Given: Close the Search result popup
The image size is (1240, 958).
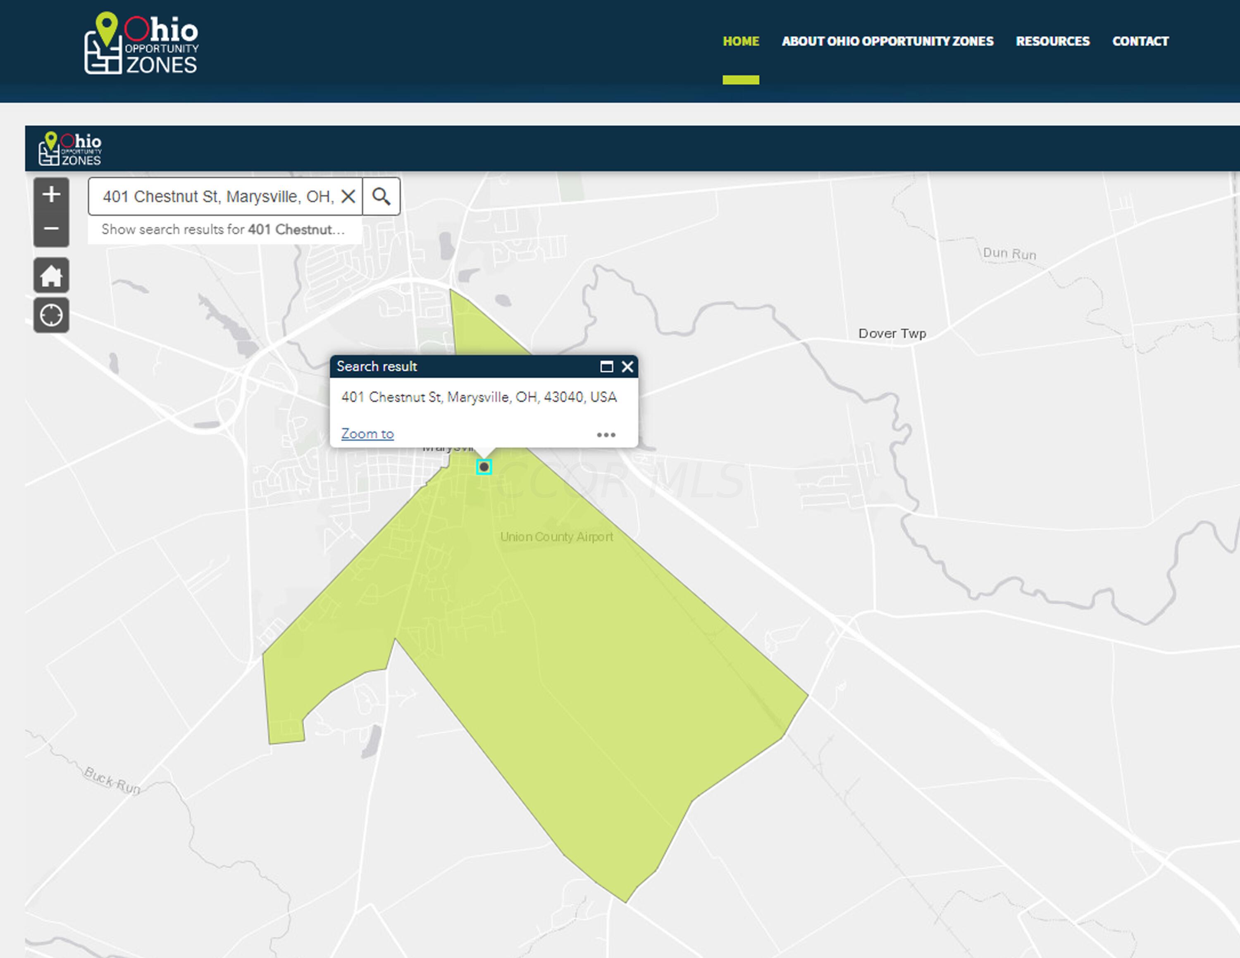Looking at the screenshot, I should click(x=627, y=367).
